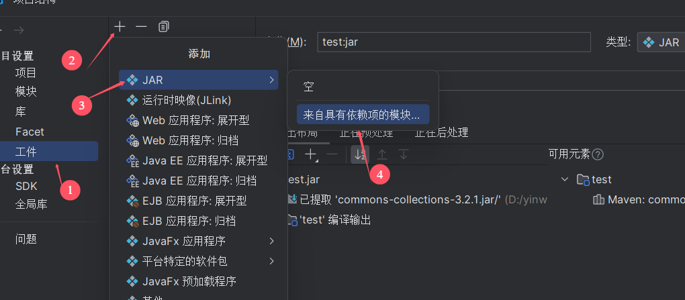Click the minus icon to remove artifact

pos(141,27)
